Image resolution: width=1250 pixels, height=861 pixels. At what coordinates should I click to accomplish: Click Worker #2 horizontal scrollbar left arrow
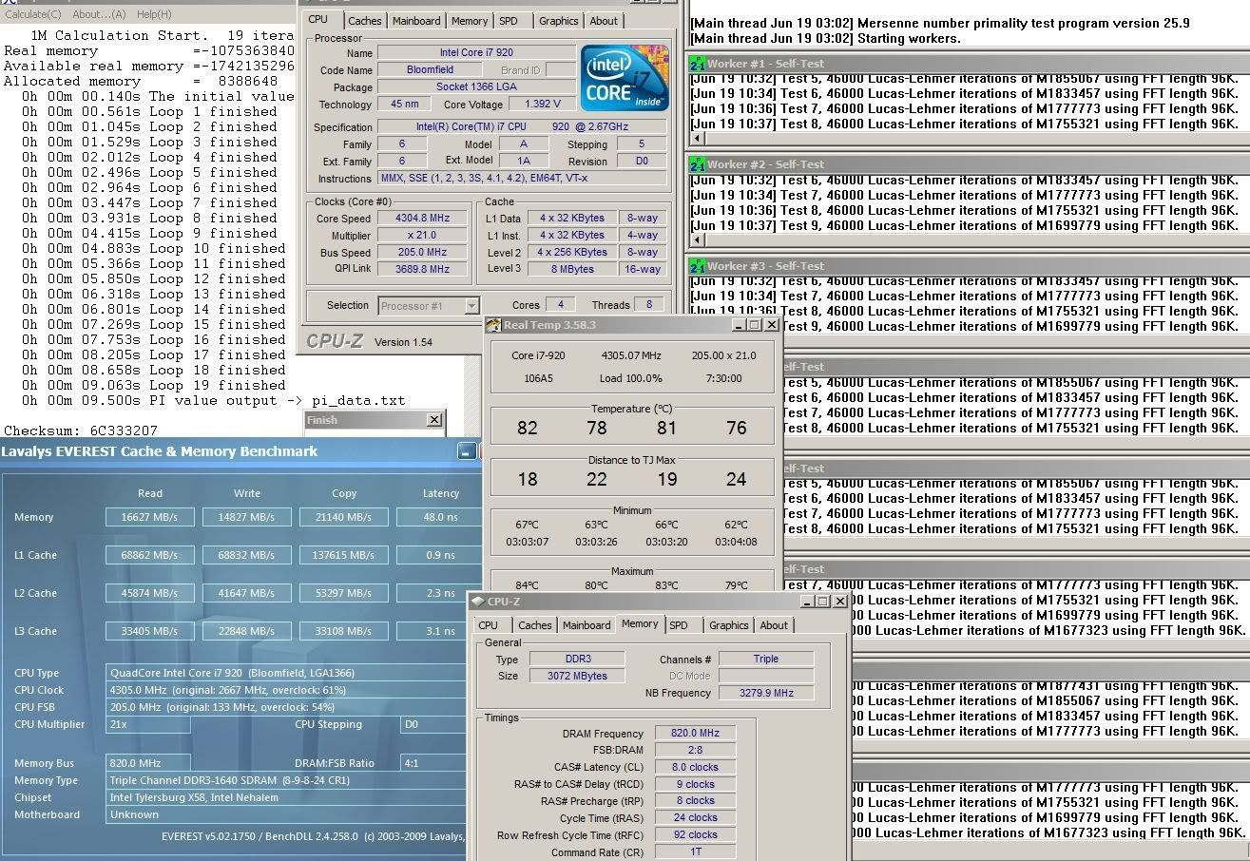point(697,240)
